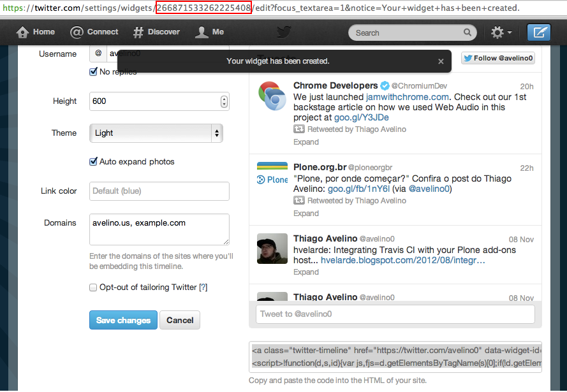Click the Chrome Developers name

335,85
